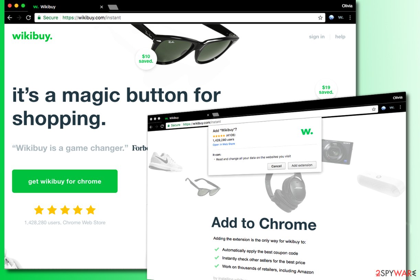Click the Secure lock indicator in back window

point(48,18)
